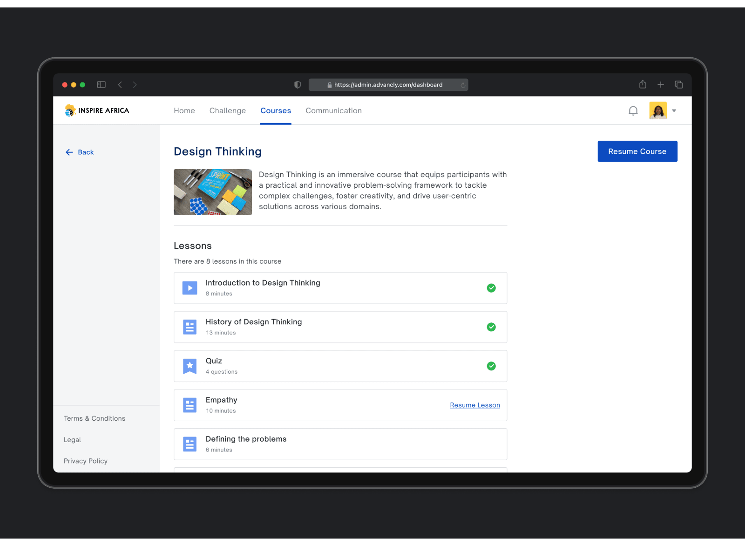Open Terms & Conditions link
This screenshot has height=546, width=745.
95,418
